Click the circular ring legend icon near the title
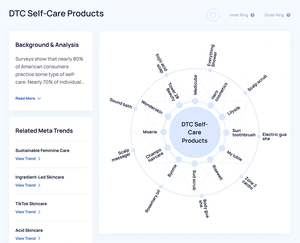The image size is (300, 243). point(213,15)
